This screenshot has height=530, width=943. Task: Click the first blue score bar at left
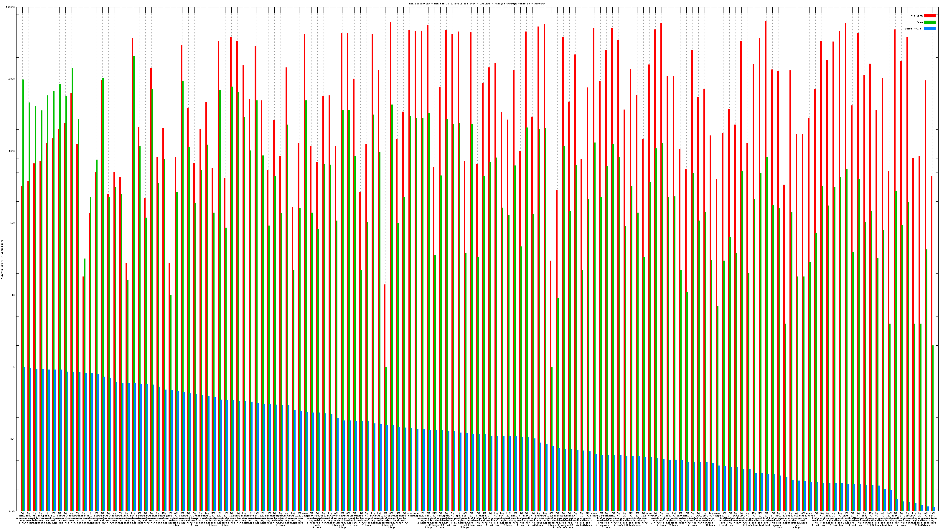coord(24,439)
